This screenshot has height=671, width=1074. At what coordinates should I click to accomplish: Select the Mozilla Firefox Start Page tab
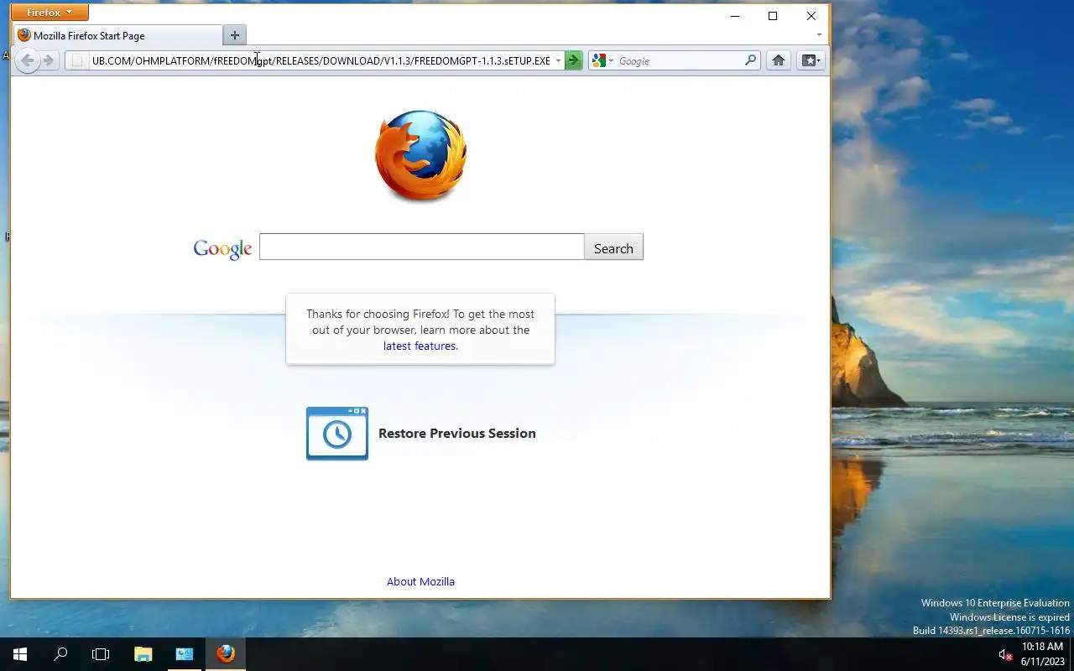pos(117,35)
